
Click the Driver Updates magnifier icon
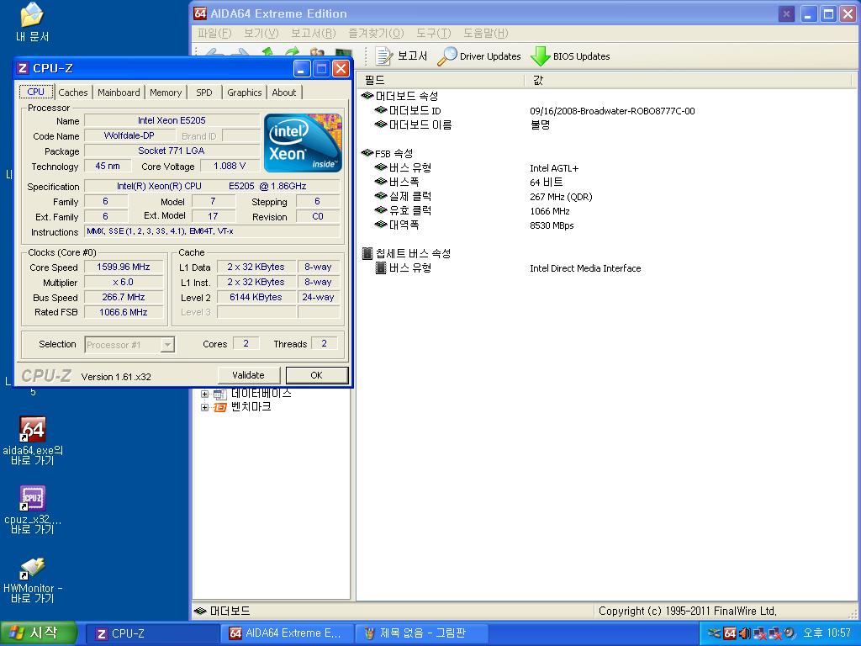pyautogui.click(x=447, y=56)
